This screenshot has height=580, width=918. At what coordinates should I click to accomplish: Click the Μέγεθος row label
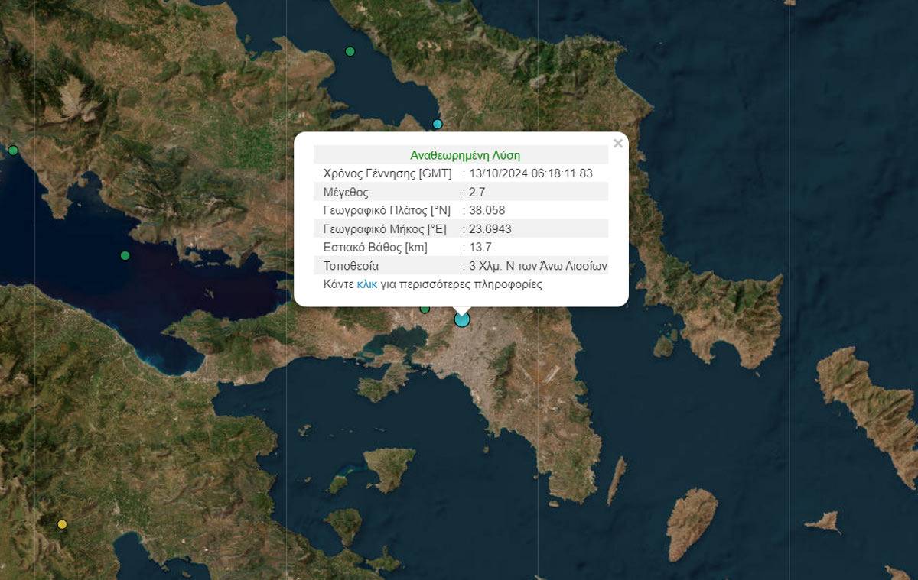(347, 192)
